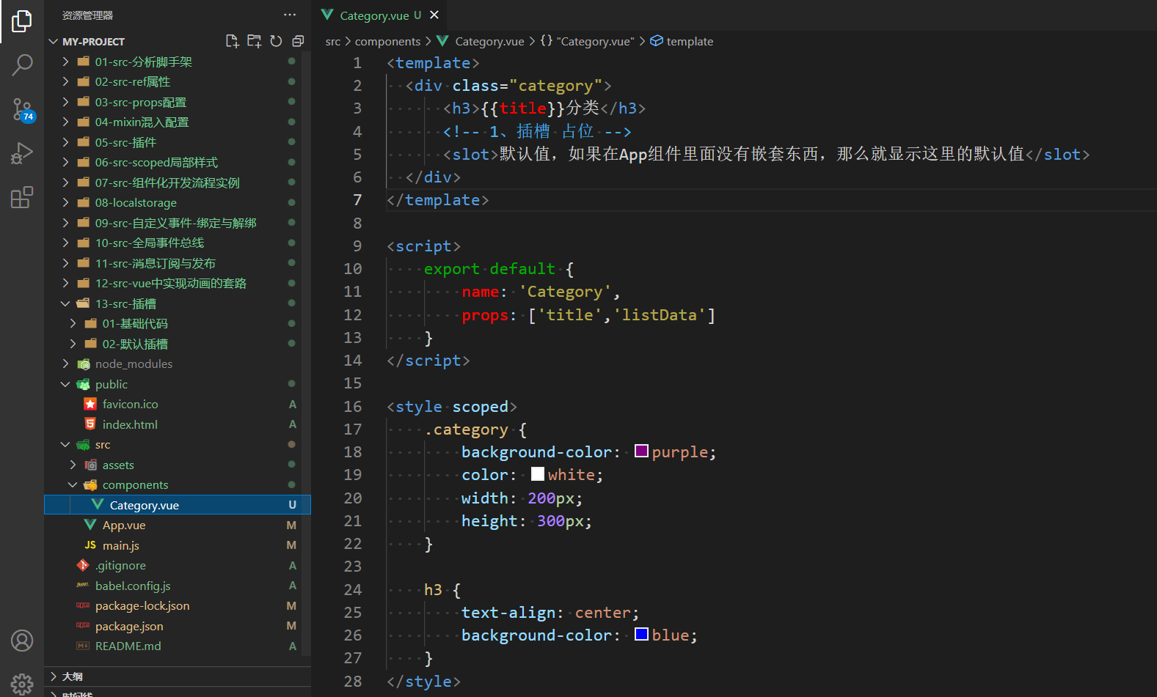Click the Vue icon in the breadcrumb
The image size is (1157, 697).
442,41
